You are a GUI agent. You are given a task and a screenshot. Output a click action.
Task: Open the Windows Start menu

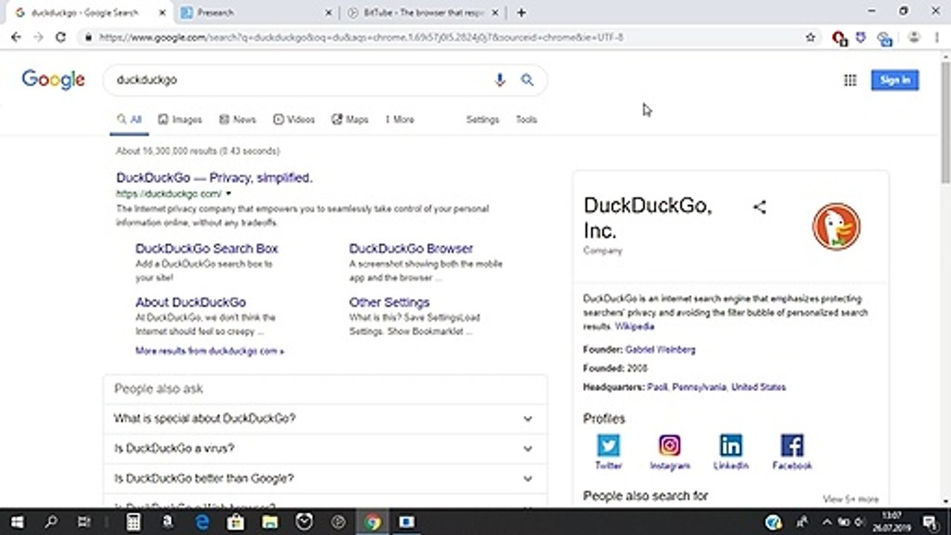coord(17,522)
